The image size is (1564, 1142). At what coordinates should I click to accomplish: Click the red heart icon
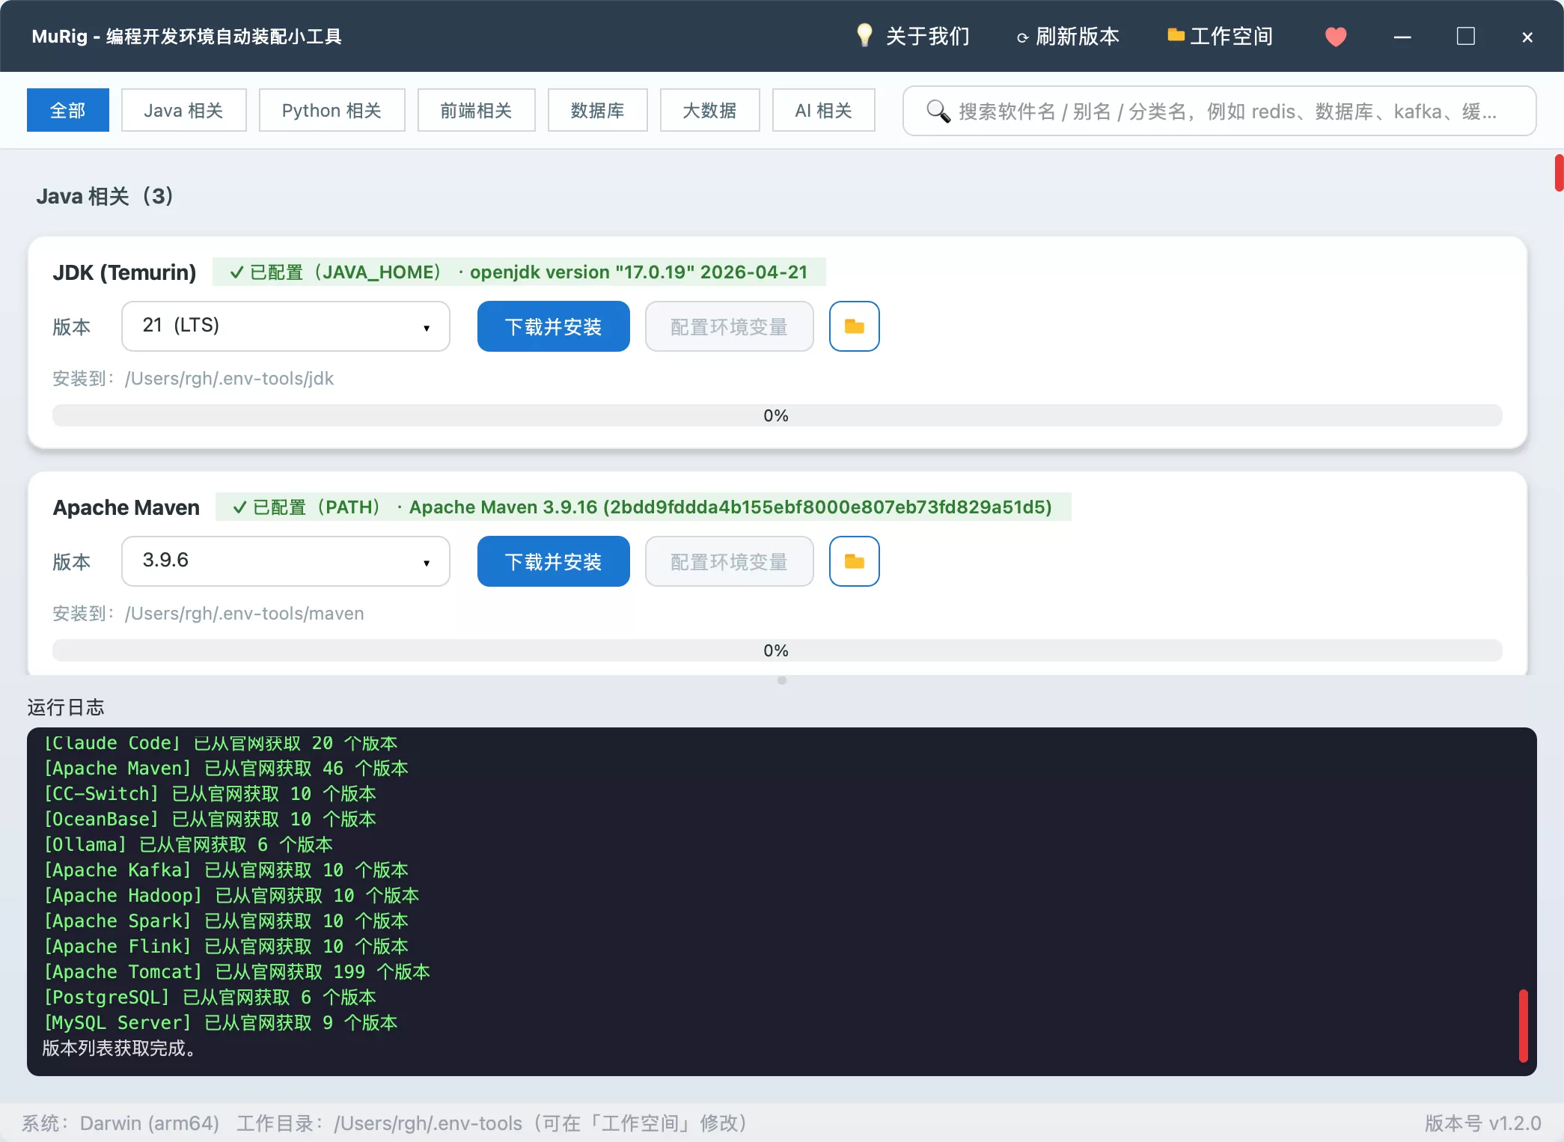(1336, 36)
